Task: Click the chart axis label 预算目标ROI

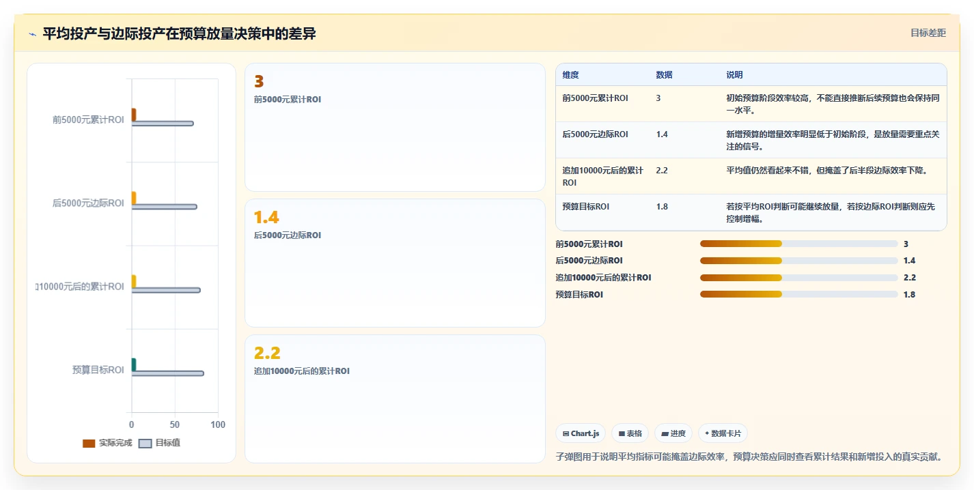Action: 98,370
